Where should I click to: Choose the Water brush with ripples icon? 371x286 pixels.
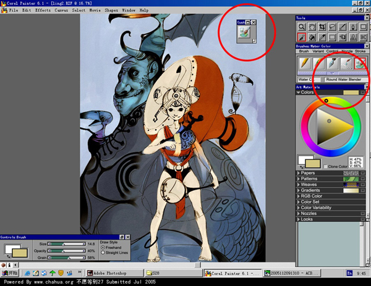point(346,64)
